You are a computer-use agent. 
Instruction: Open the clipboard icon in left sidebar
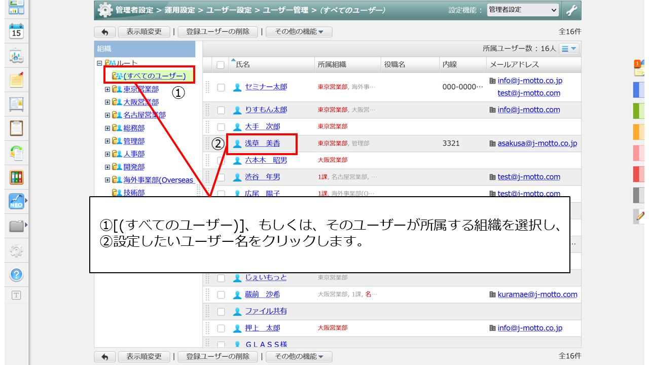(16, 128)
